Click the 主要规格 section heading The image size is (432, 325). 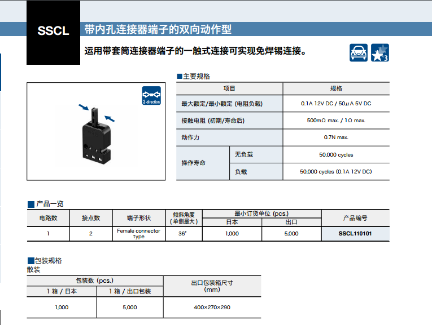pyautogui.click(x=195, y=77)
